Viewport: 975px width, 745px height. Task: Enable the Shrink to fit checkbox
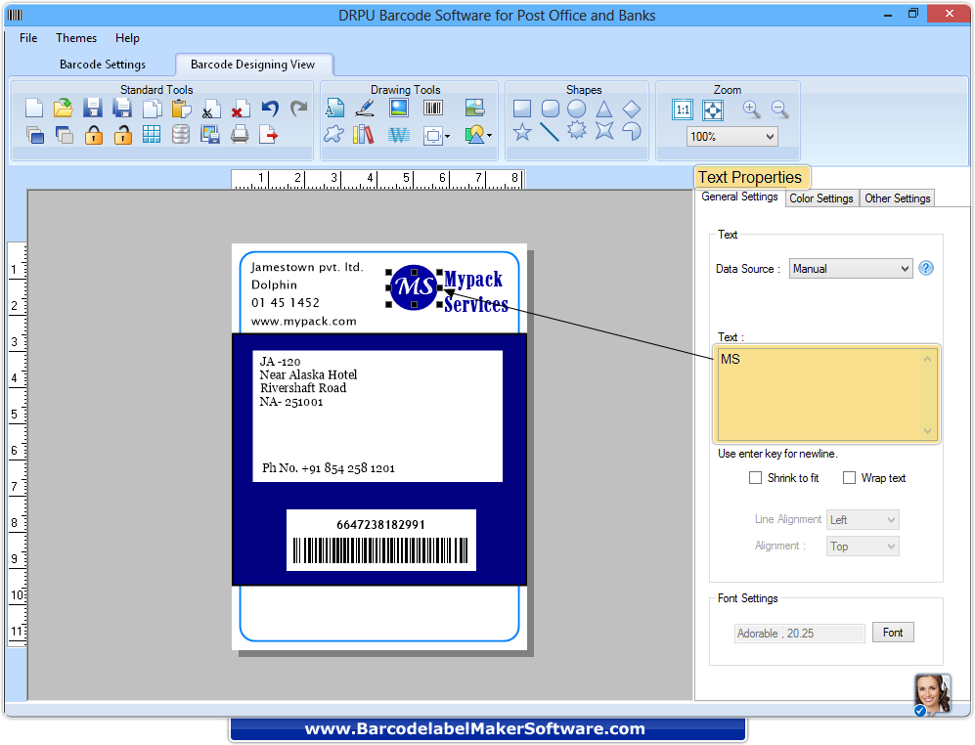click(x=755, y=477)
